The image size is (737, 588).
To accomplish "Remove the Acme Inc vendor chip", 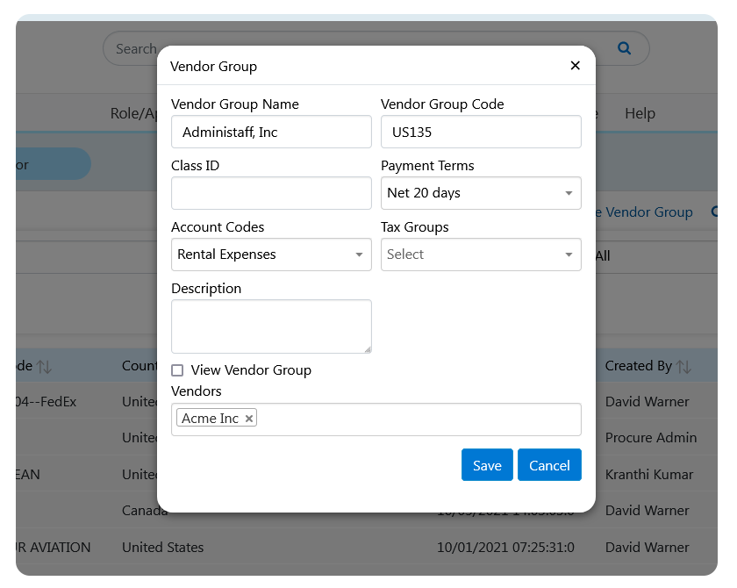I will point(248,419).
